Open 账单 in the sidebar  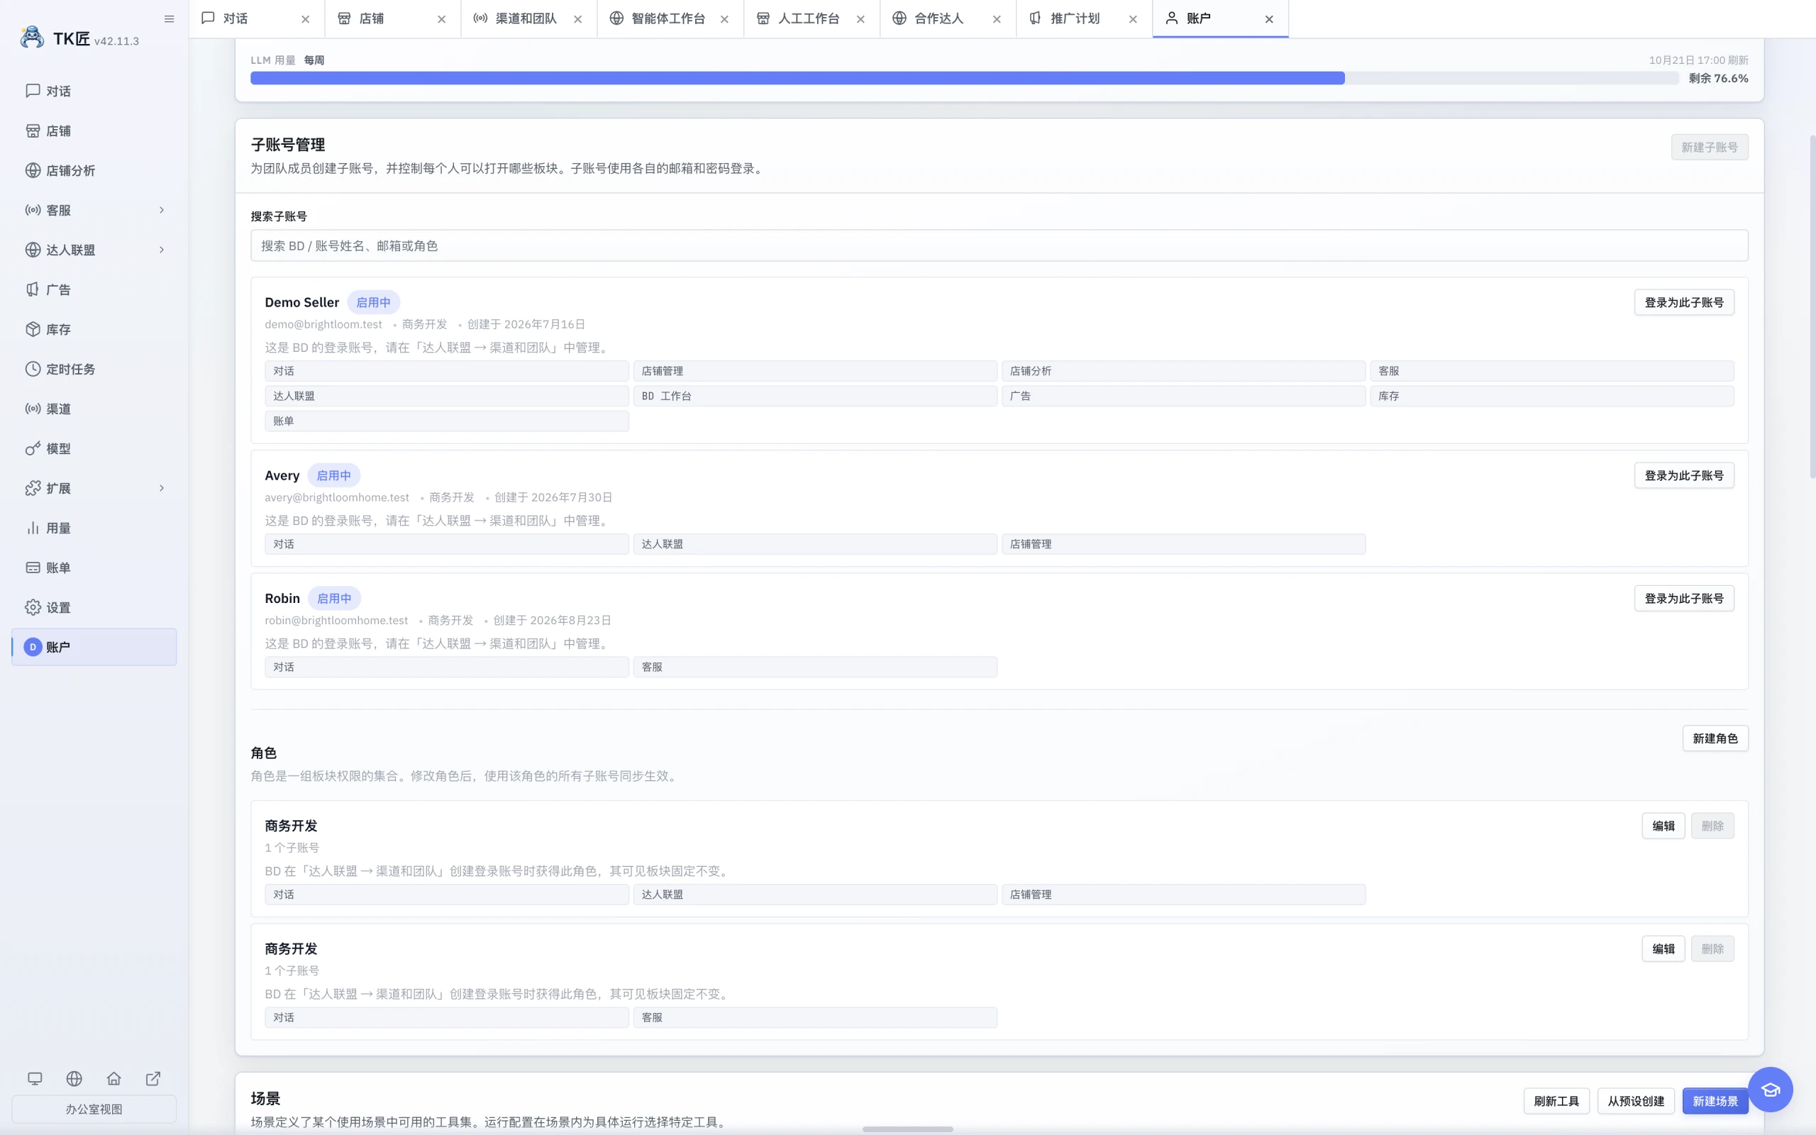tap(94, 568)
